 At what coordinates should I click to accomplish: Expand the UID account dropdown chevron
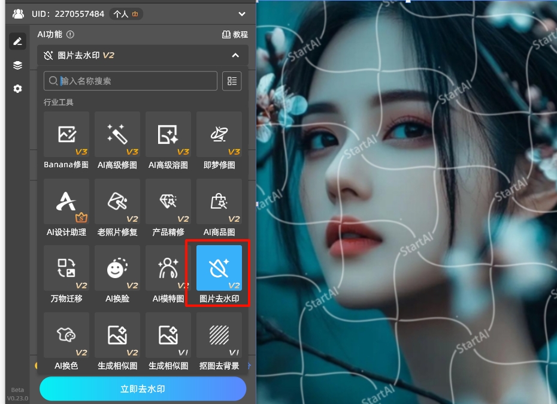coord(242,14)
